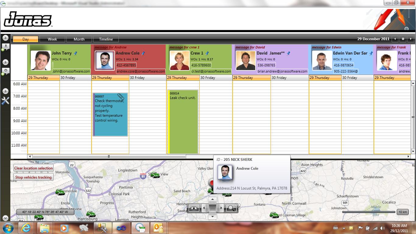The width and height of the screenshot is (416, 234).
Task: Click the andrew.cole@jonassoftware.com email
Action: point(141,71)
